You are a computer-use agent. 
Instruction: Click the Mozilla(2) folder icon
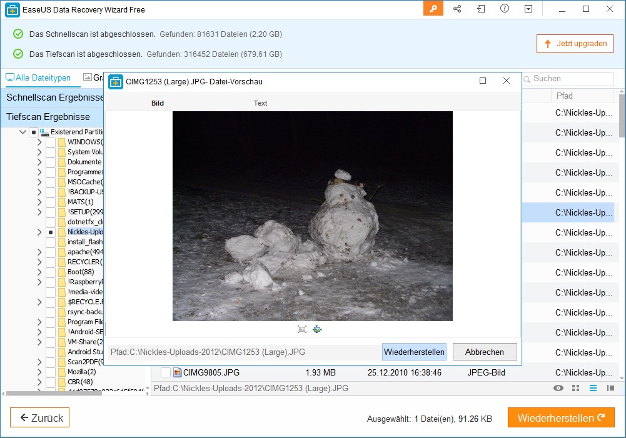(61, 372)
